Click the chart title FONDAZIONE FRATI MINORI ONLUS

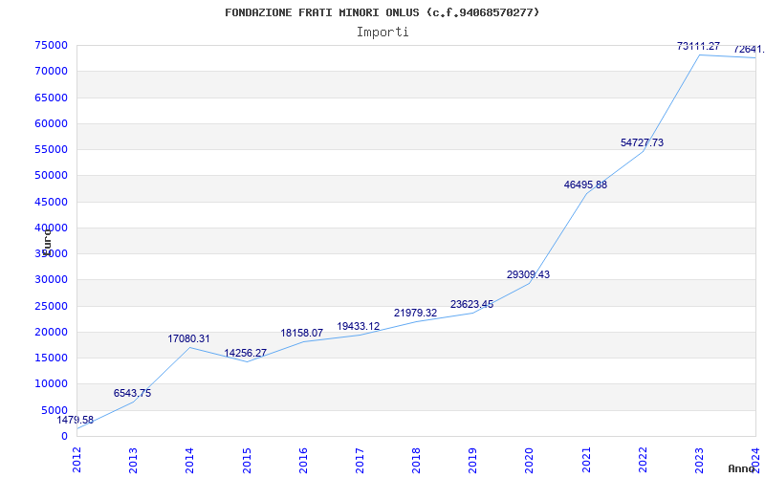[x=382, y=12]
